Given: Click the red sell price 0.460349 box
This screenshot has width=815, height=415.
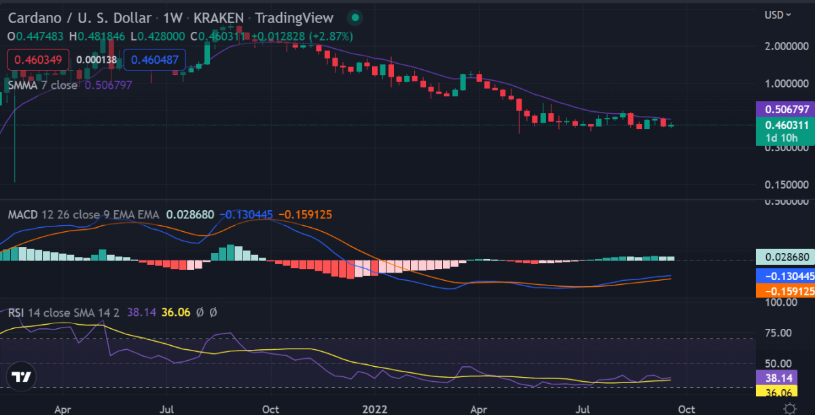Looking at the screenshot, I should click(x=38, y=60).
